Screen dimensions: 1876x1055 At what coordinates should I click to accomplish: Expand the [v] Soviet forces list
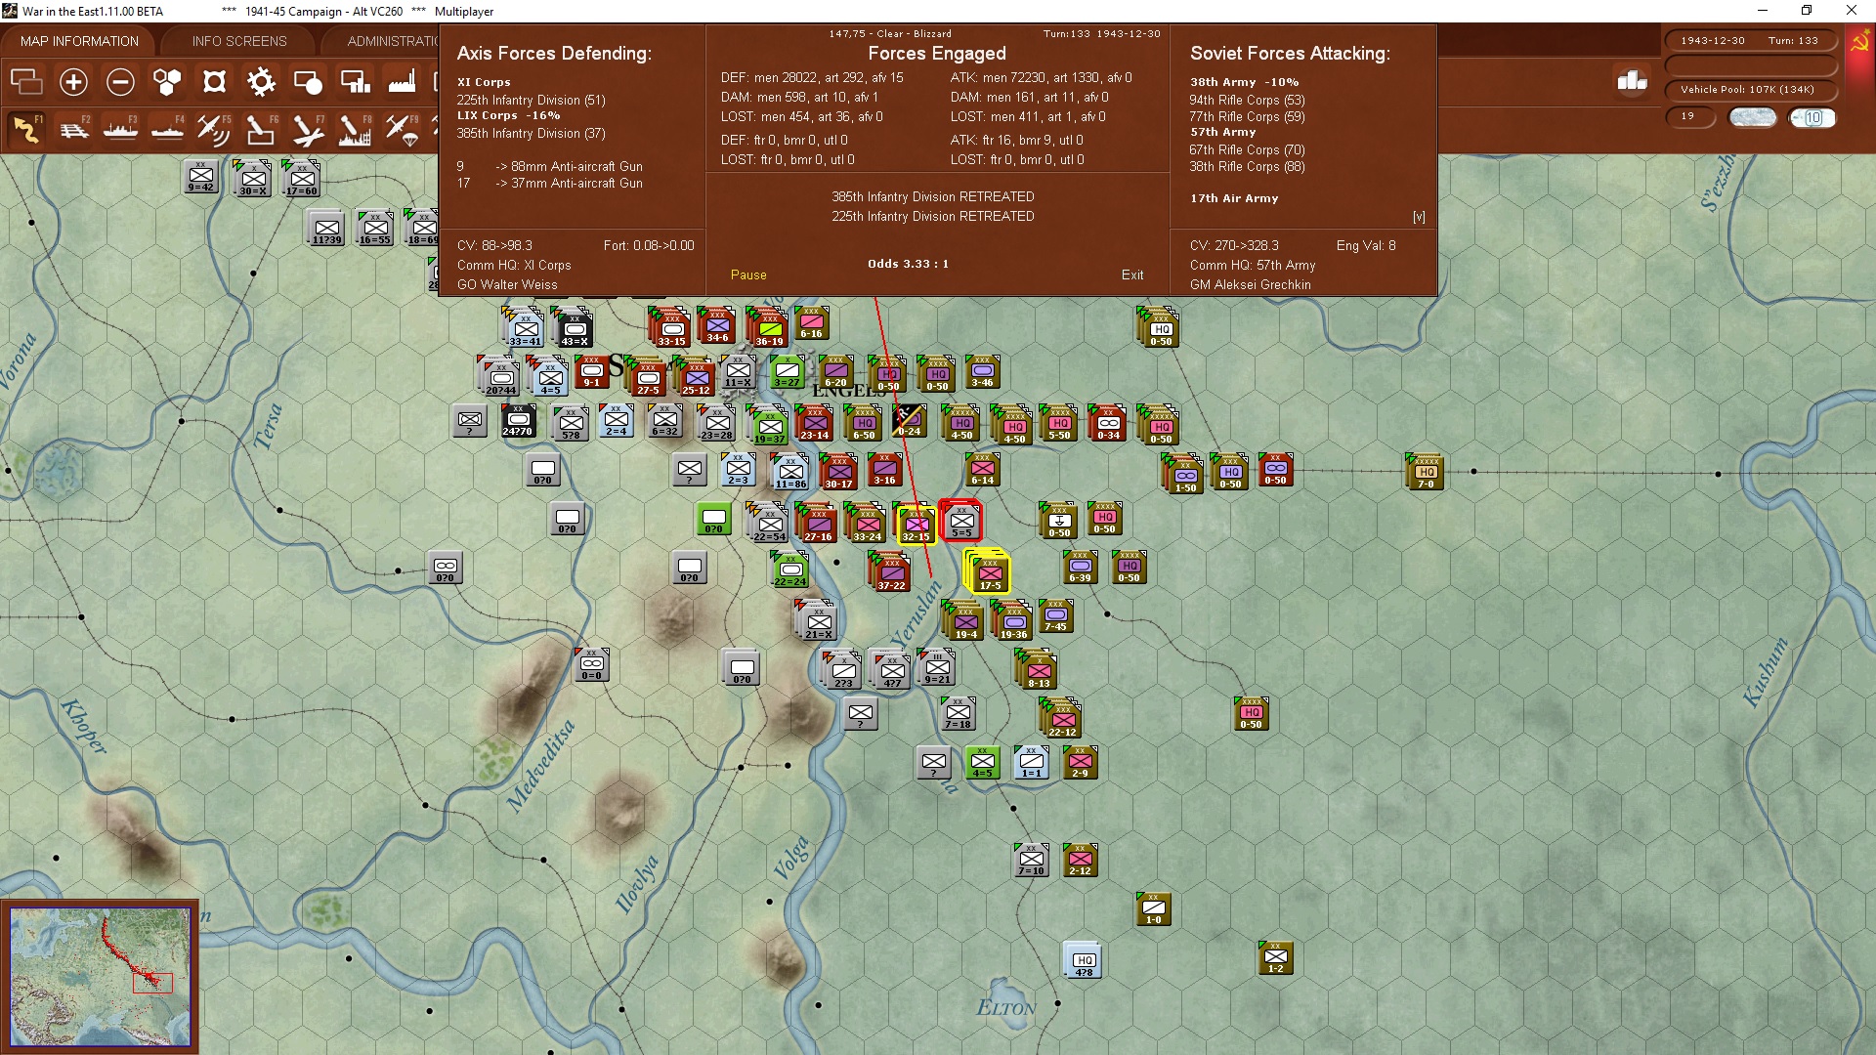[x=1419, y=217]
